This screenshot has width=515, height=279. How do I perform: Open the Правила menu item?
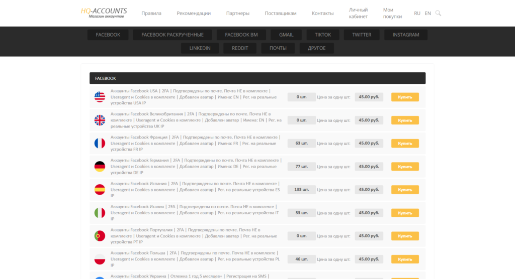[151, 13]
